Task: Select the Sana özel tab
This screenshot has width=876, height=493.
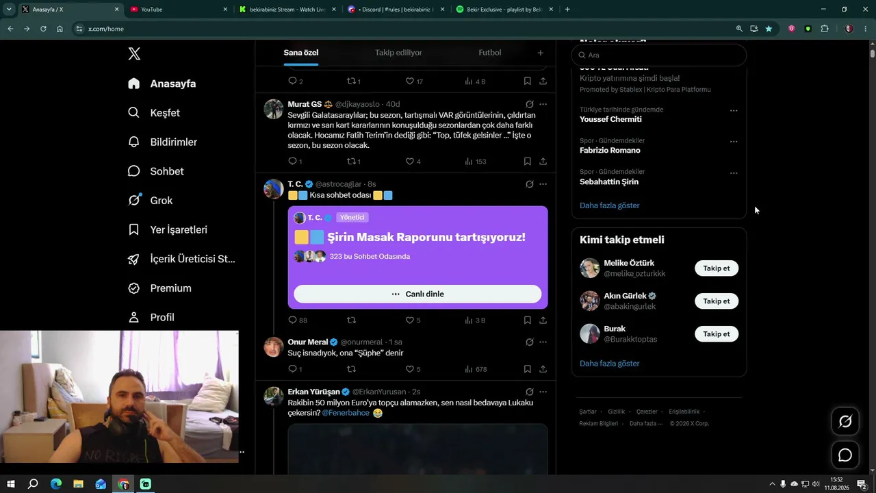Action: [x=301, y=53]
